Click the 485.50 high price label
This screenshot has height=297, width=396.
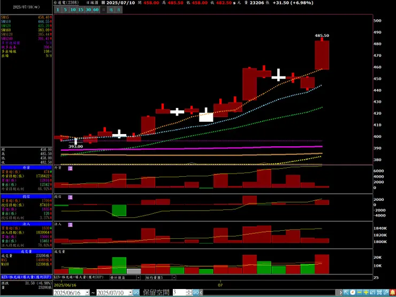[x=322, y=36]
